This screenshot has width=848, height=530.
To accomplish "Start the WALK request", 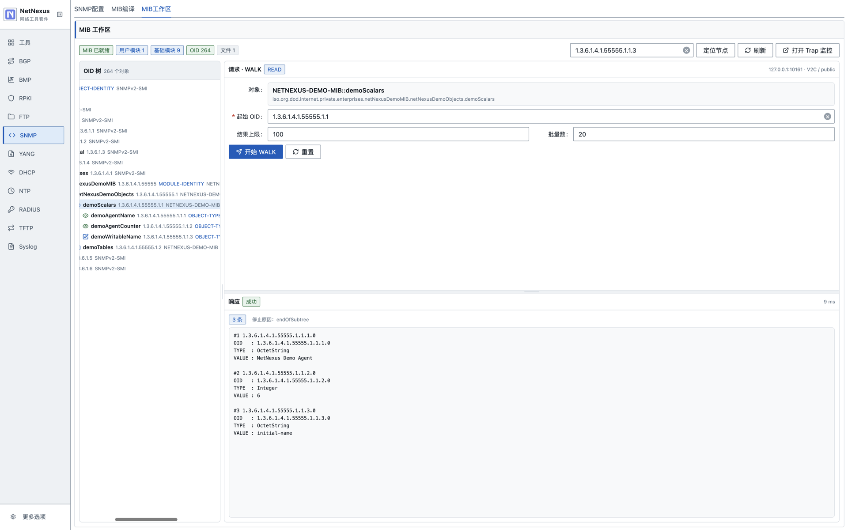I will (x=255, y=152).
